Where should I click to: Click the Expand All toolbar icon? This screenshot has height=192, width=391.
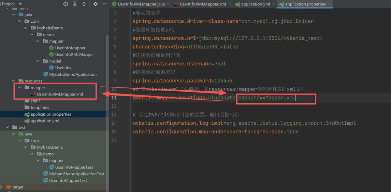point(75,4)
